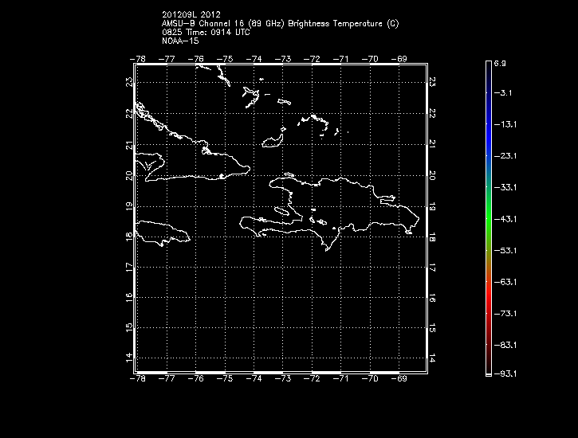Click latitude label 23 on the left axis
The width and height of the screenshot is (578, 438).
click(x=129, y=82)
